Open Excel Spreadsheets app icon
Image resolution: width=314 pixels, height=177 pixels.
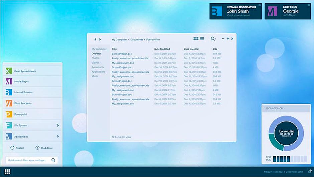click(9, 71)
